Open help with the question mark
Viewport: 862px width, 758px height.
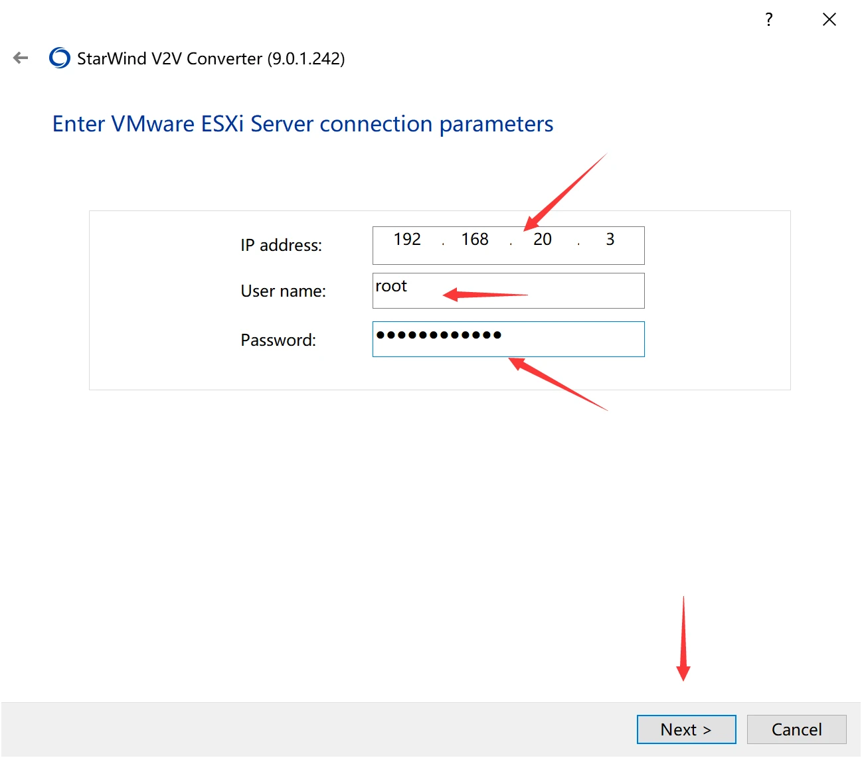coord(768,19)
